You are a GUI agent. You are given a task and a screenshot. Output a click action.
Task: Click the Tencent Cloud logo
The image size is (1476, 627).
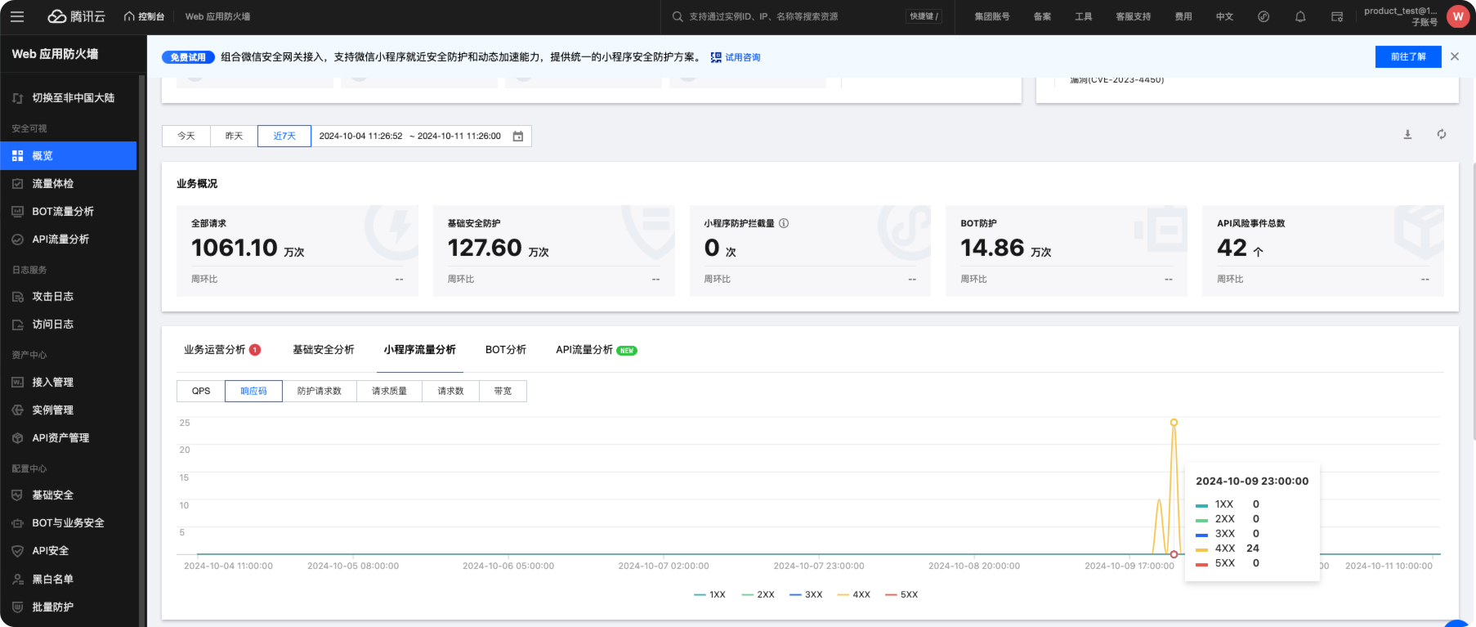tap(77, 16)
